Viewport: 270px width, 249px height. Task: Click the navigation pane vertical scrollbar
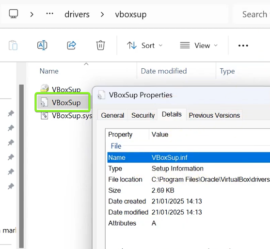pos(21,166)
